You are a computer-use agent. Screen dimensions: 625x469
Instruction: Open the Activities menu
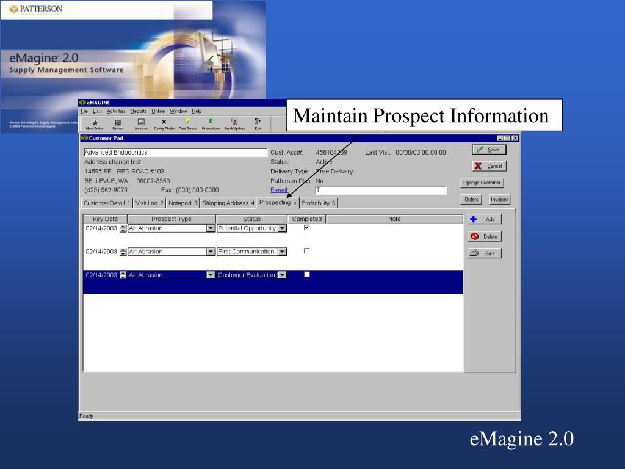tap(116, 111)
